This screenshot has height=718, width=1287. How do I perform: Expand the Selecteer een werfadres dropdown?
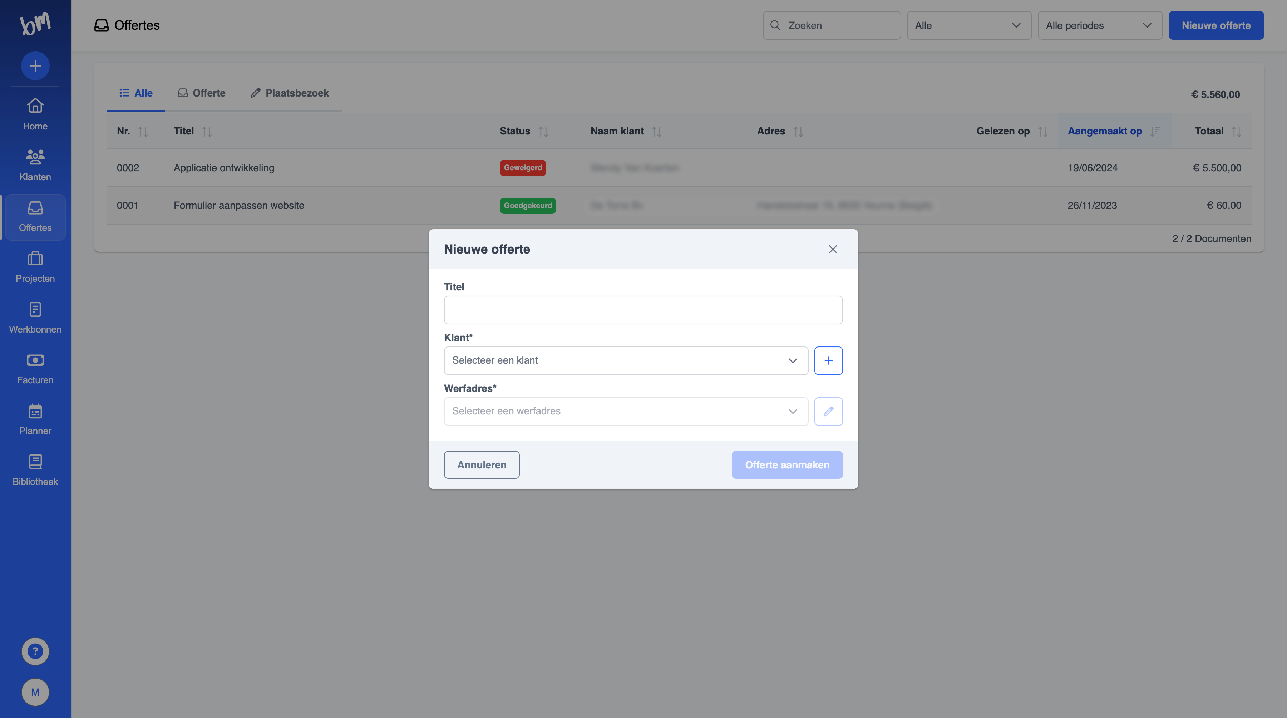click(626, 411)
